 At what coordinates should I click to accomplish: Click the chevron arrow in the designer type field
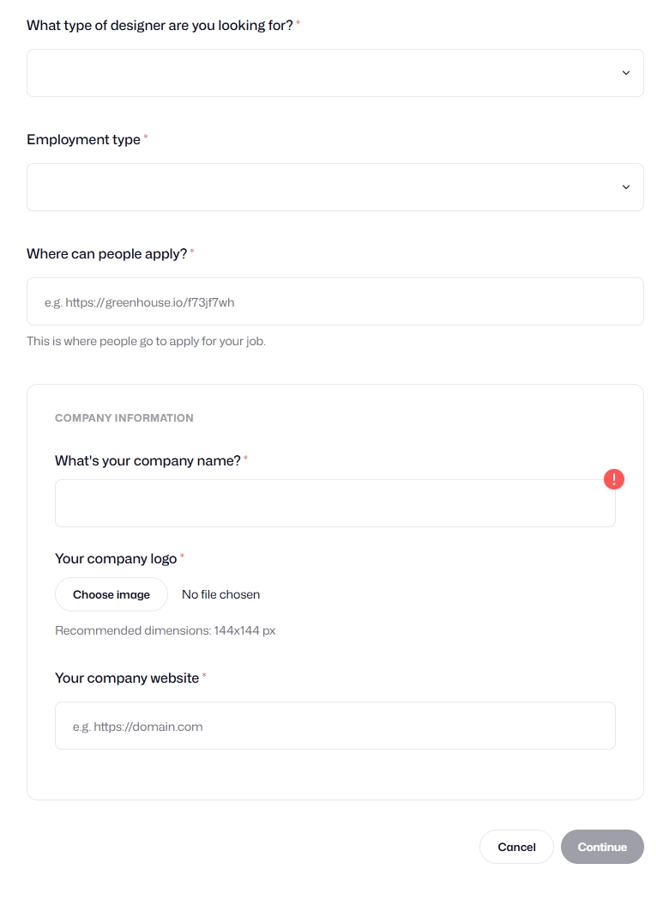[x=625, y=73]
